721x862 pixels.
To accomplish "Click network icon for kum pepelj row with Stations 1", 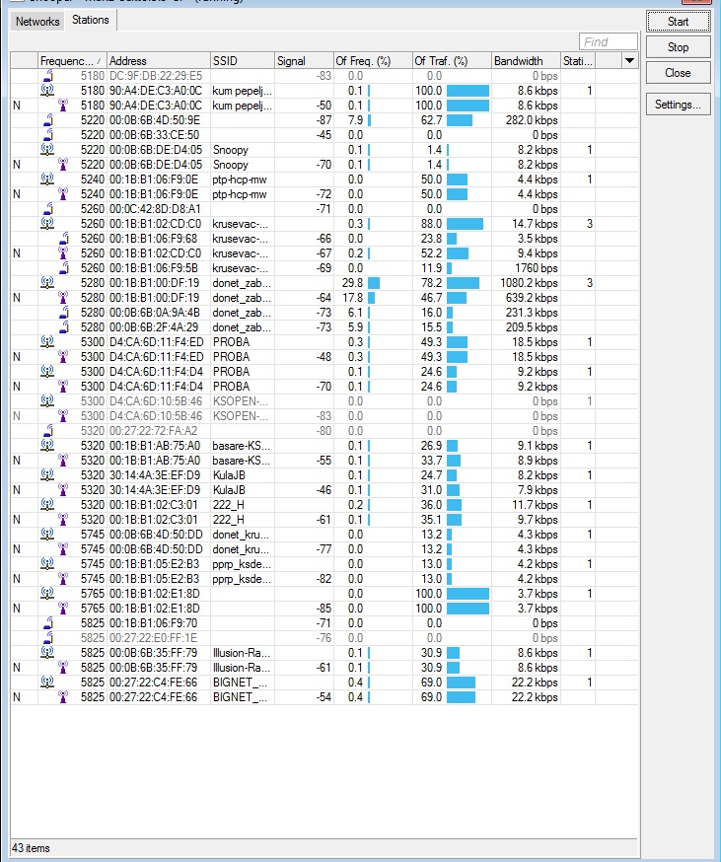I will 47,90.
